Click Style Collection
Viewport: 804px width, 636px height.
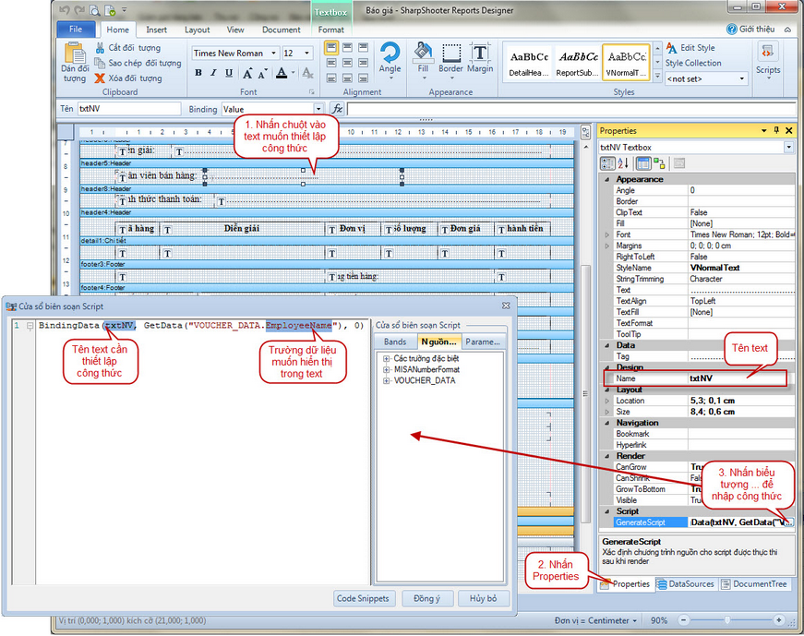693,63
